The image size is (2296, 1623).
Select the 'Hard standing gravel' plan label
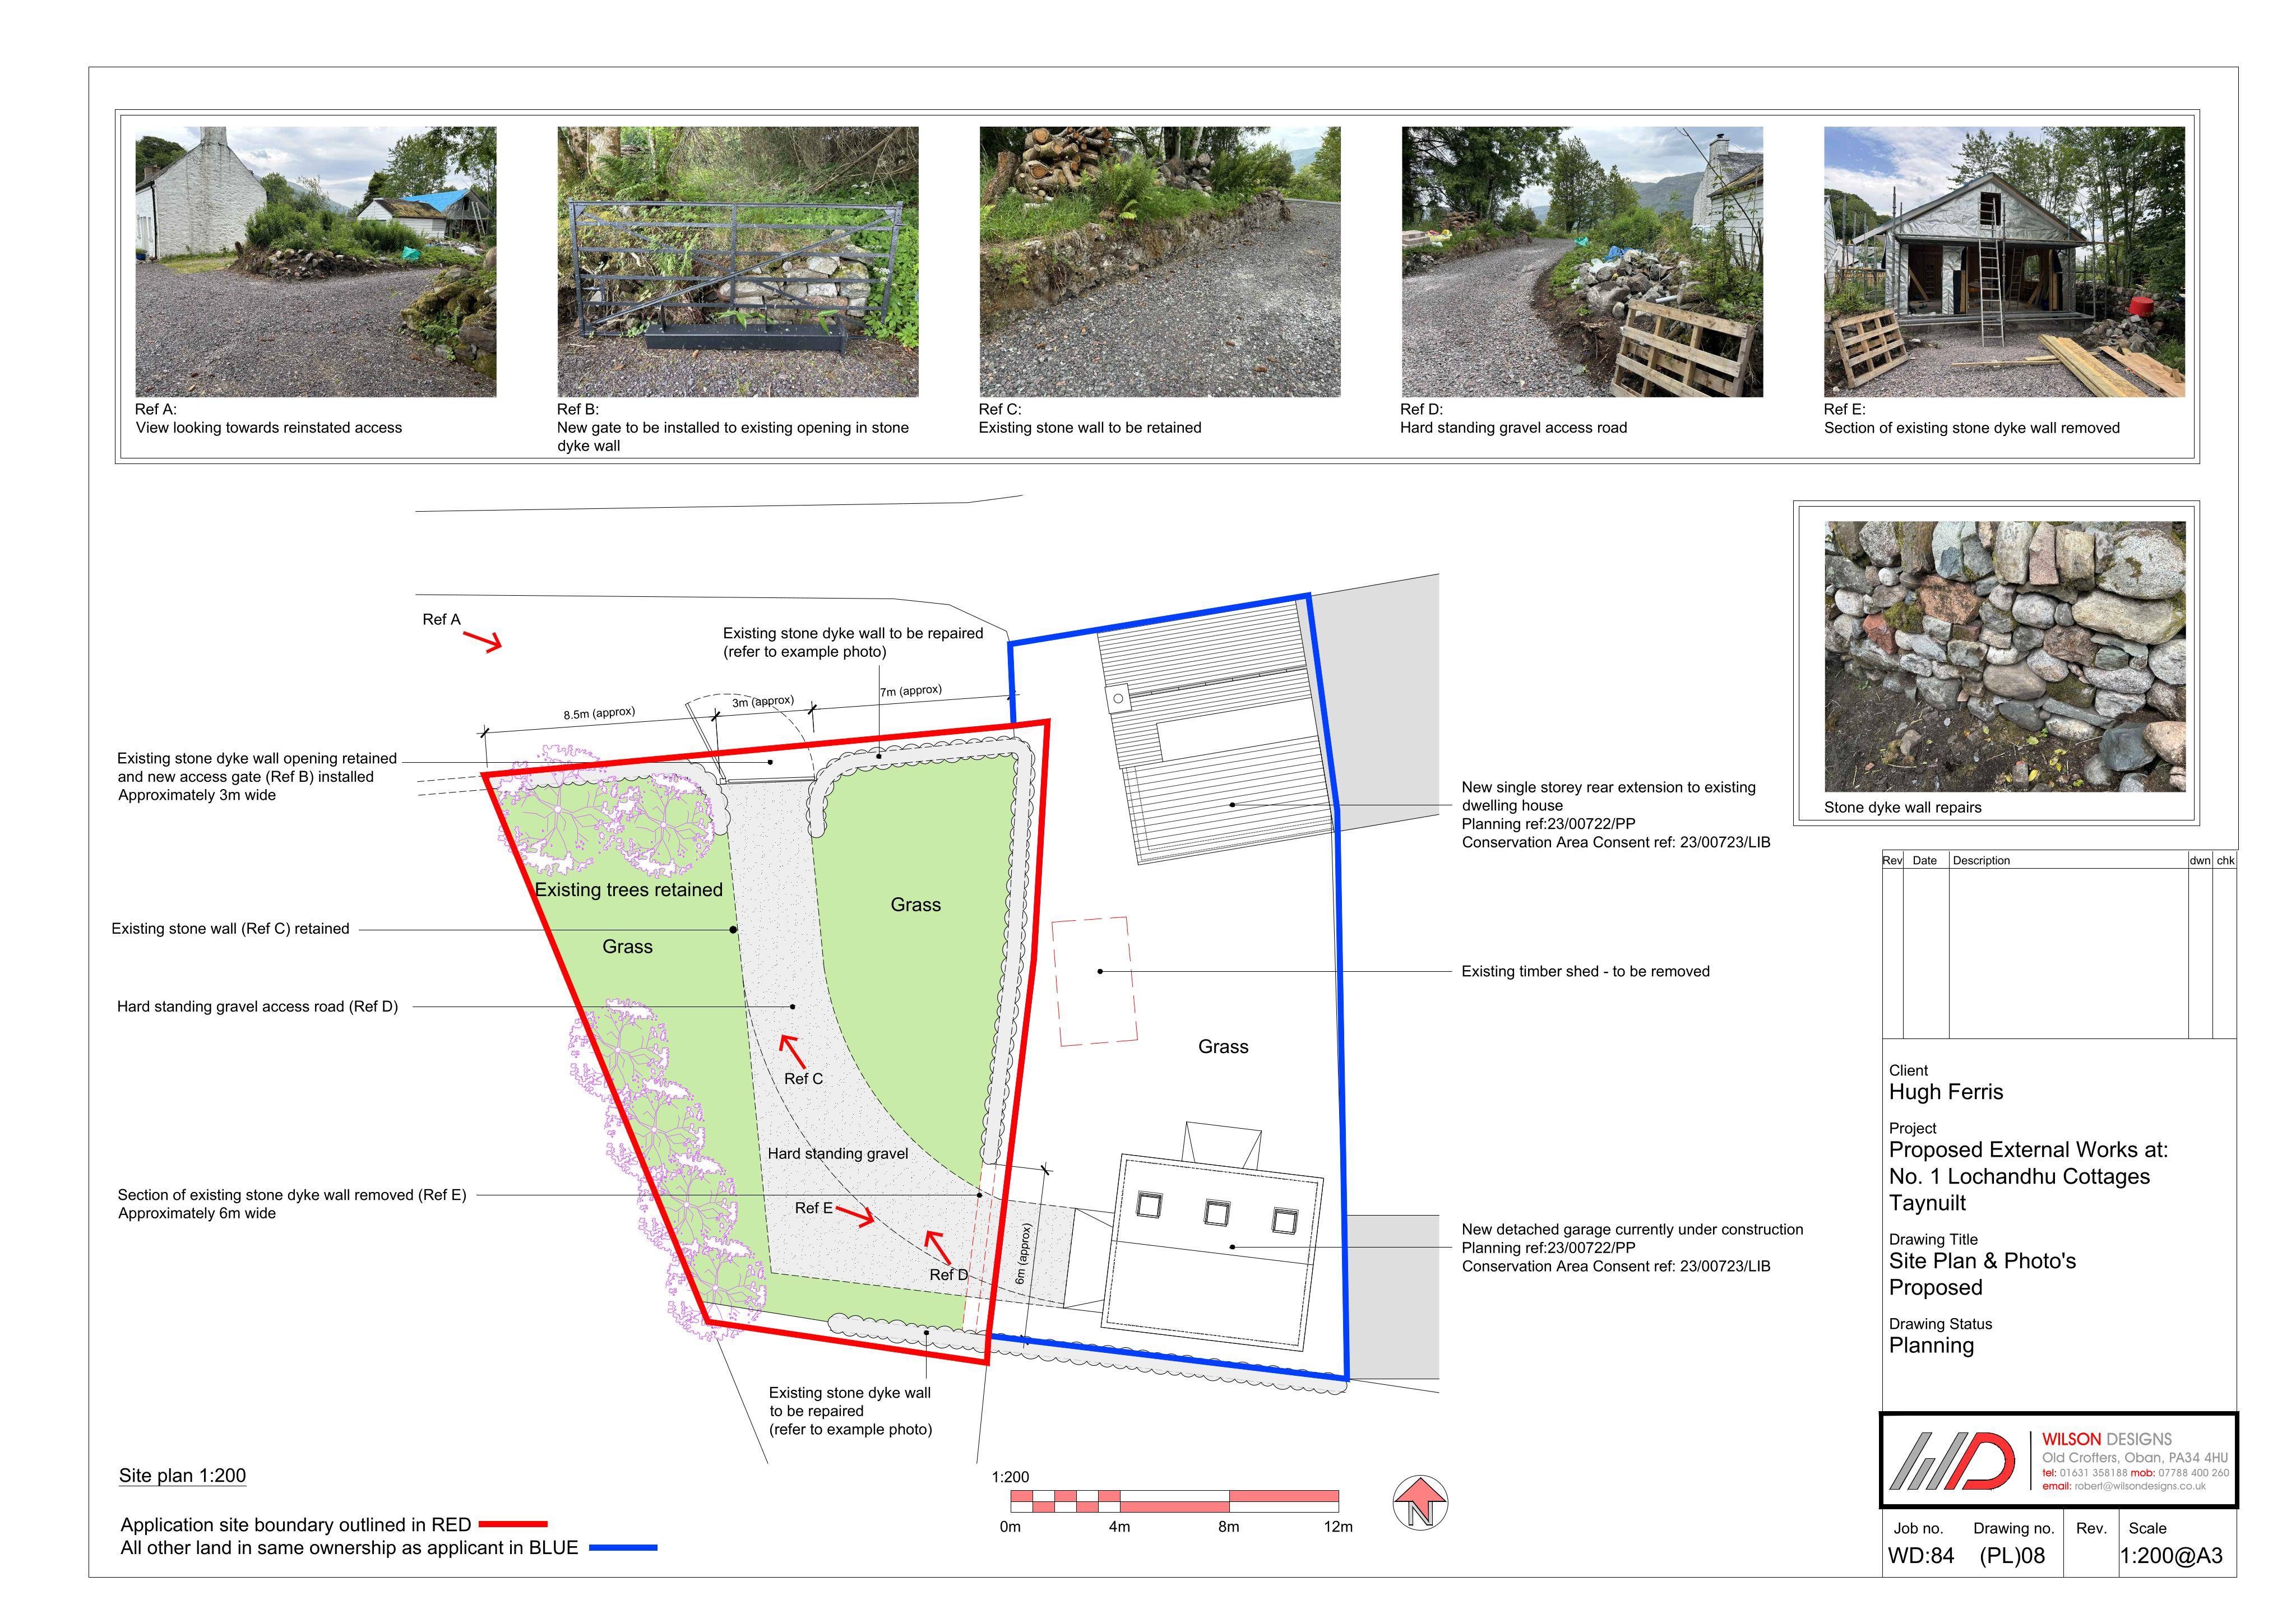pos(838,1154)
